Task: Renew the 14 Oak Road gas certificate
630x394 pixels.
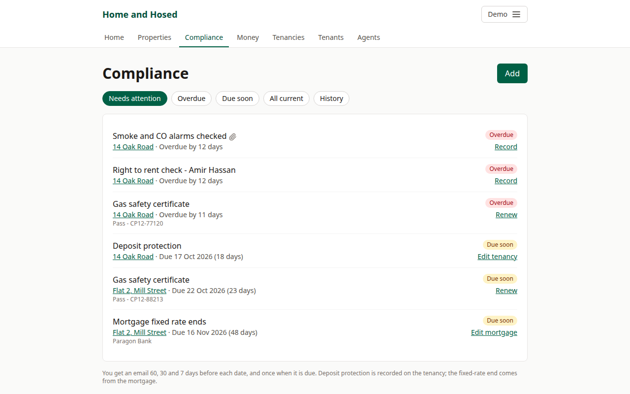Action: (506, 215)
